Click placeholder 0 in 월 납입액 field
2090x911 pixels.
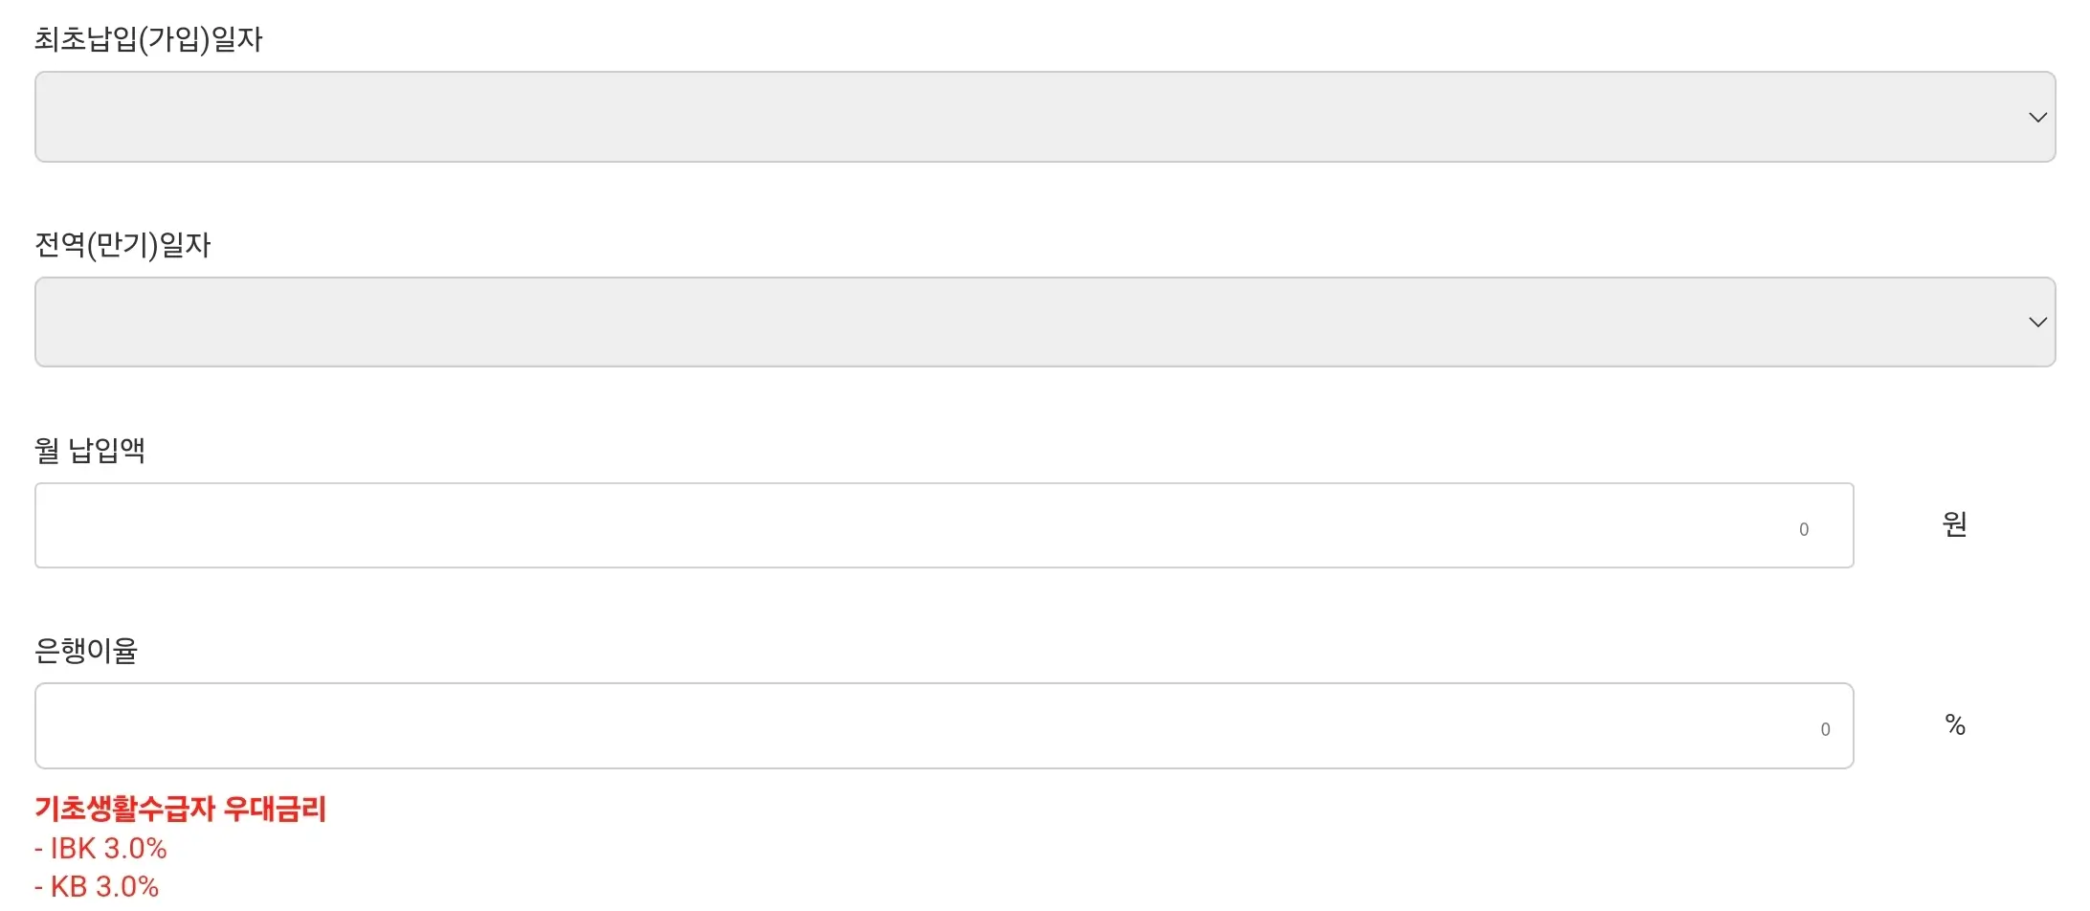coord(1803,530)
